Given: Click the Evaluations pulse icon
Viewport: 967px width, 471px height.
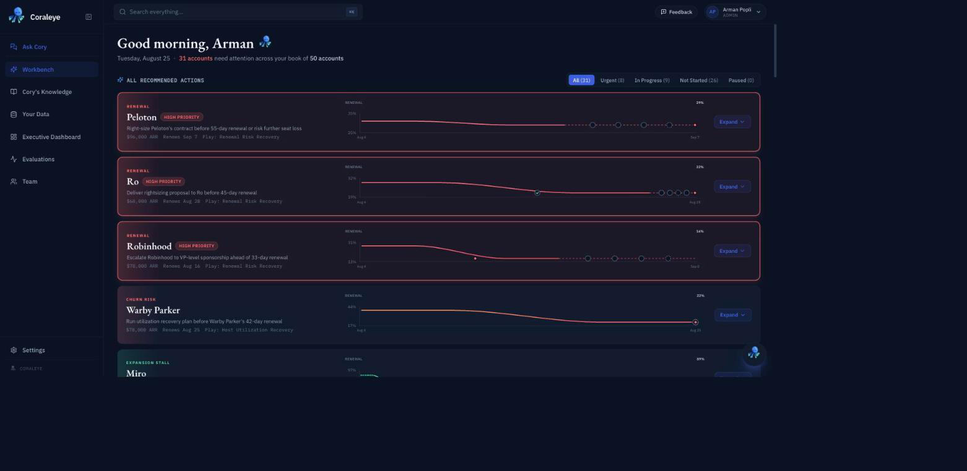Looking at the screenshot, I should pyautogui.click(x=14, y=159).
